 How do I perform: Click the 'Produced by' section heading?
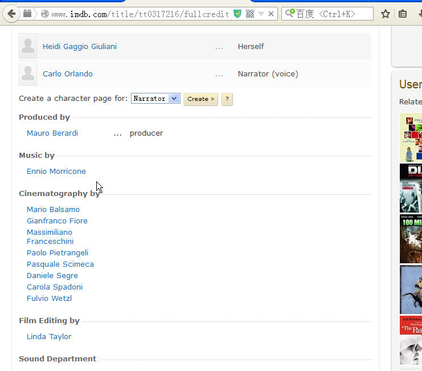(x=44, y=117)
